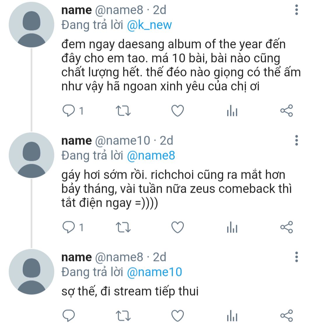Open the @name10 mention in last reply
Screen dimensions: 315x327
pos(155,272)
